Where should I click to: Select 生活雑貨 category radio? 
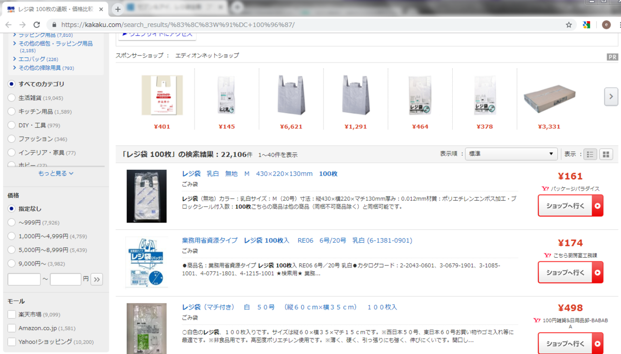(12, 98)
